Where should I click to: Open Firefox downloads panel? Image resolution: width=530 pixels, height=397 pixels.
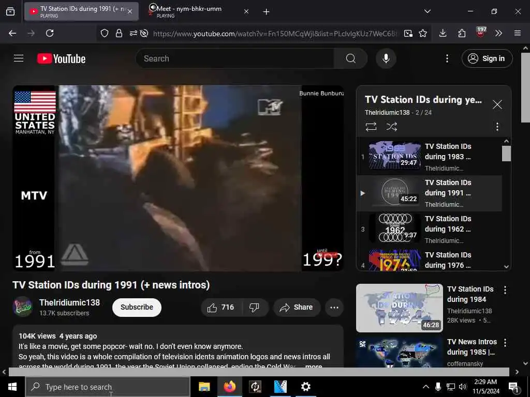click(443, 33)
